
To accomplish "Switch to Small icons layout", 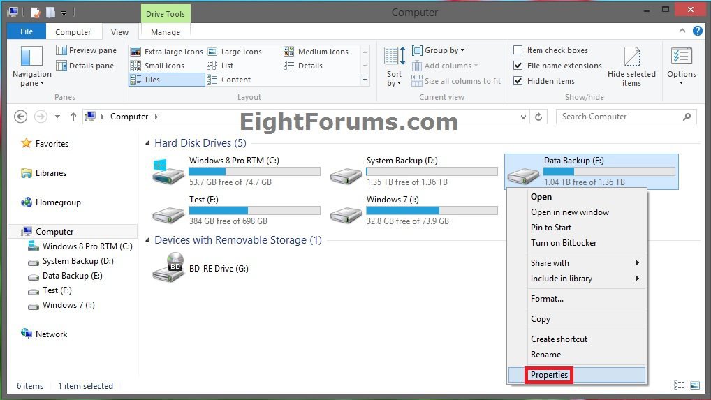I will (x=157, y=66).
